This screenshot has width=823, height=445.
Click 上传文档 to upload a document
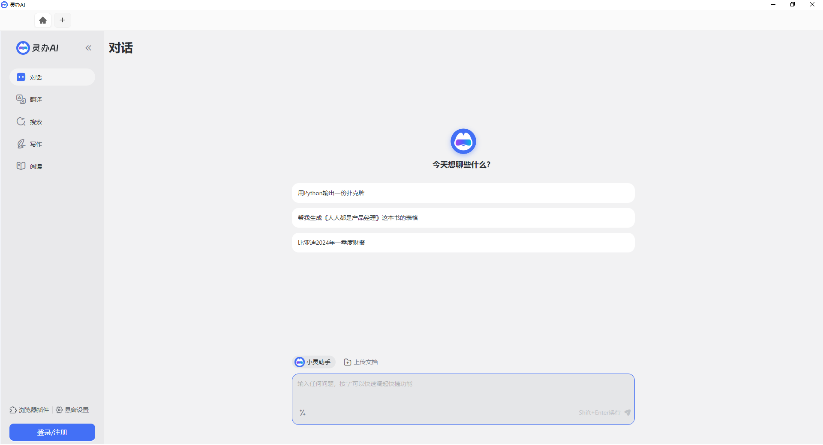(x=361, y=362)
